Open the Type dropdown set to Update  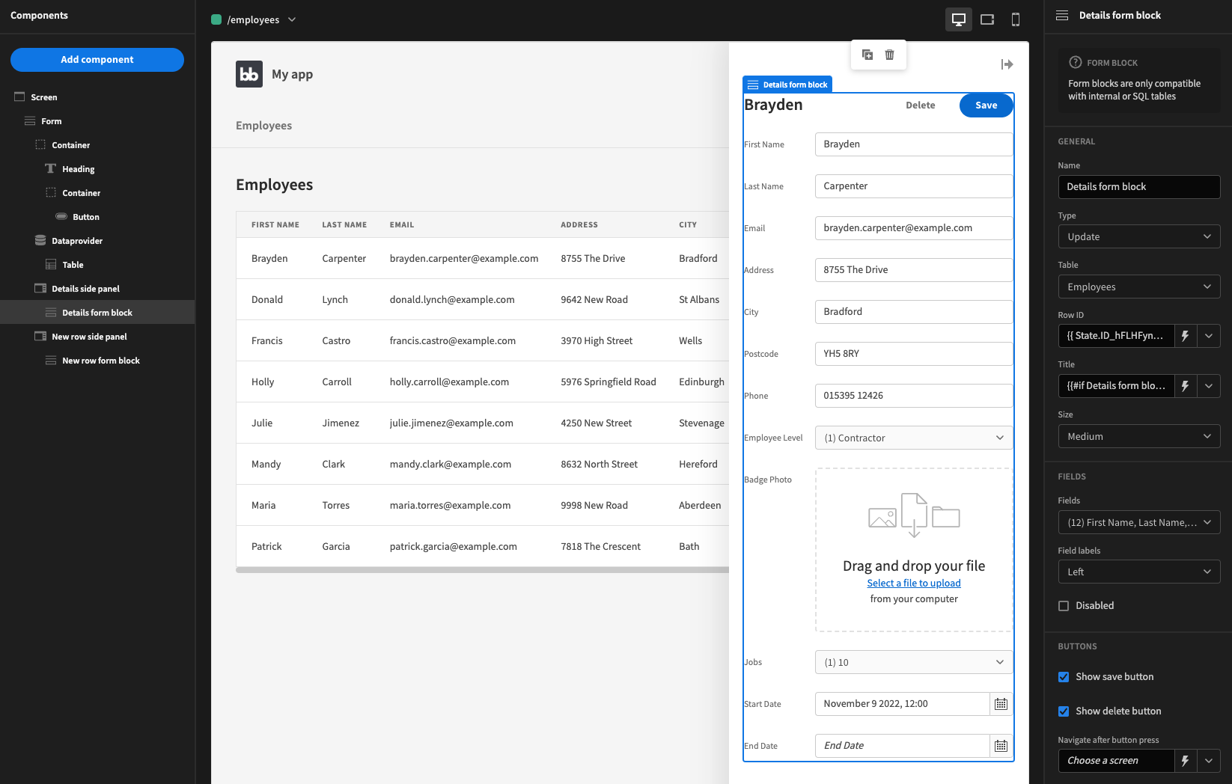click(x=1138, y=236)
